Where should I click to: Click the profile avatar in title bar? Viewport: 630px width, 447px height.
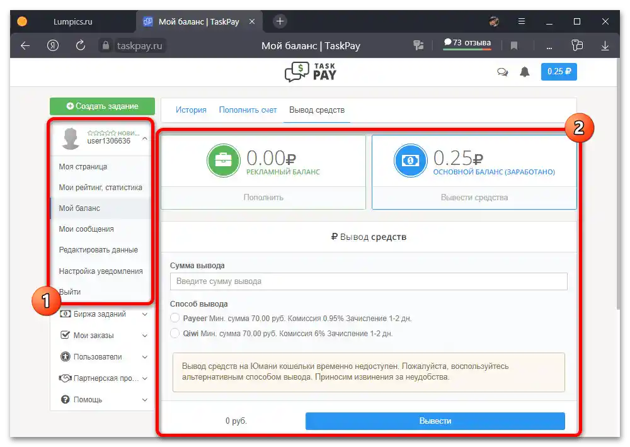pyautogui.click(x=494, y=21)
